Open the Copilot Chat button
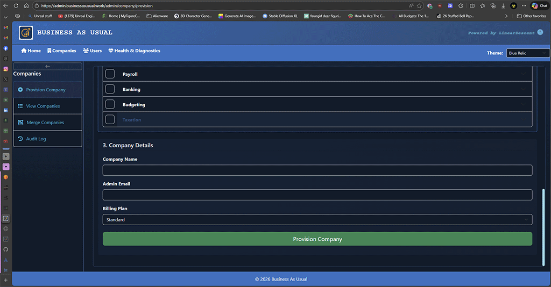The width and height of the screenshot is (551, 287). point(540,5)
